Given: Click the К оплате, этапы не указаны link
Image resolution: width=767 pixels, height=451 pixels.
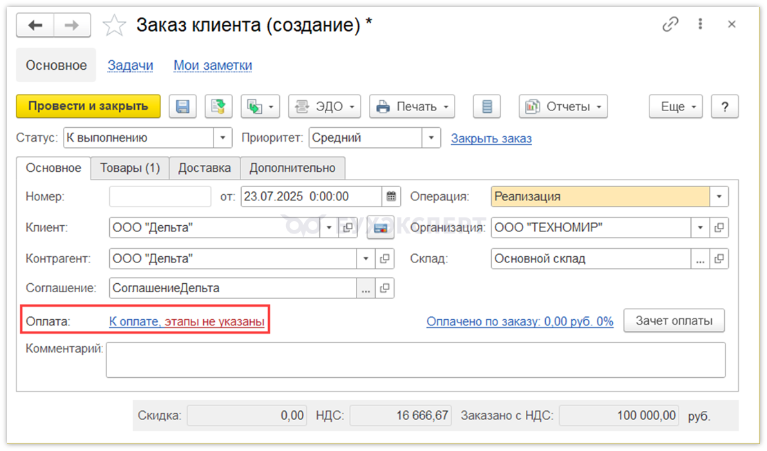Looking at the screenshot, I should tap(187, 322).
